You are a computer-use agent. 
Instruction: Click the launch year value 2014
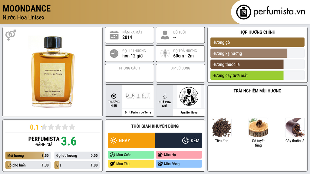click(127, 37)
